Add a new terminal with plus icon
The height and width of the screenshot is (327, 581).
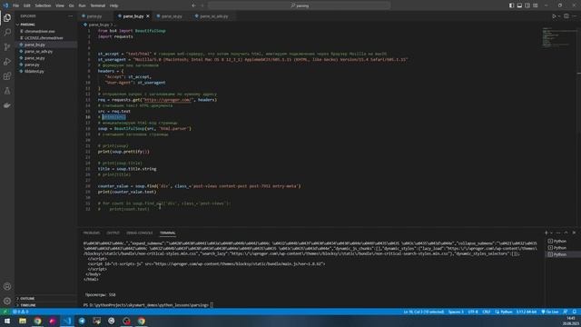(x=546, y=233)
